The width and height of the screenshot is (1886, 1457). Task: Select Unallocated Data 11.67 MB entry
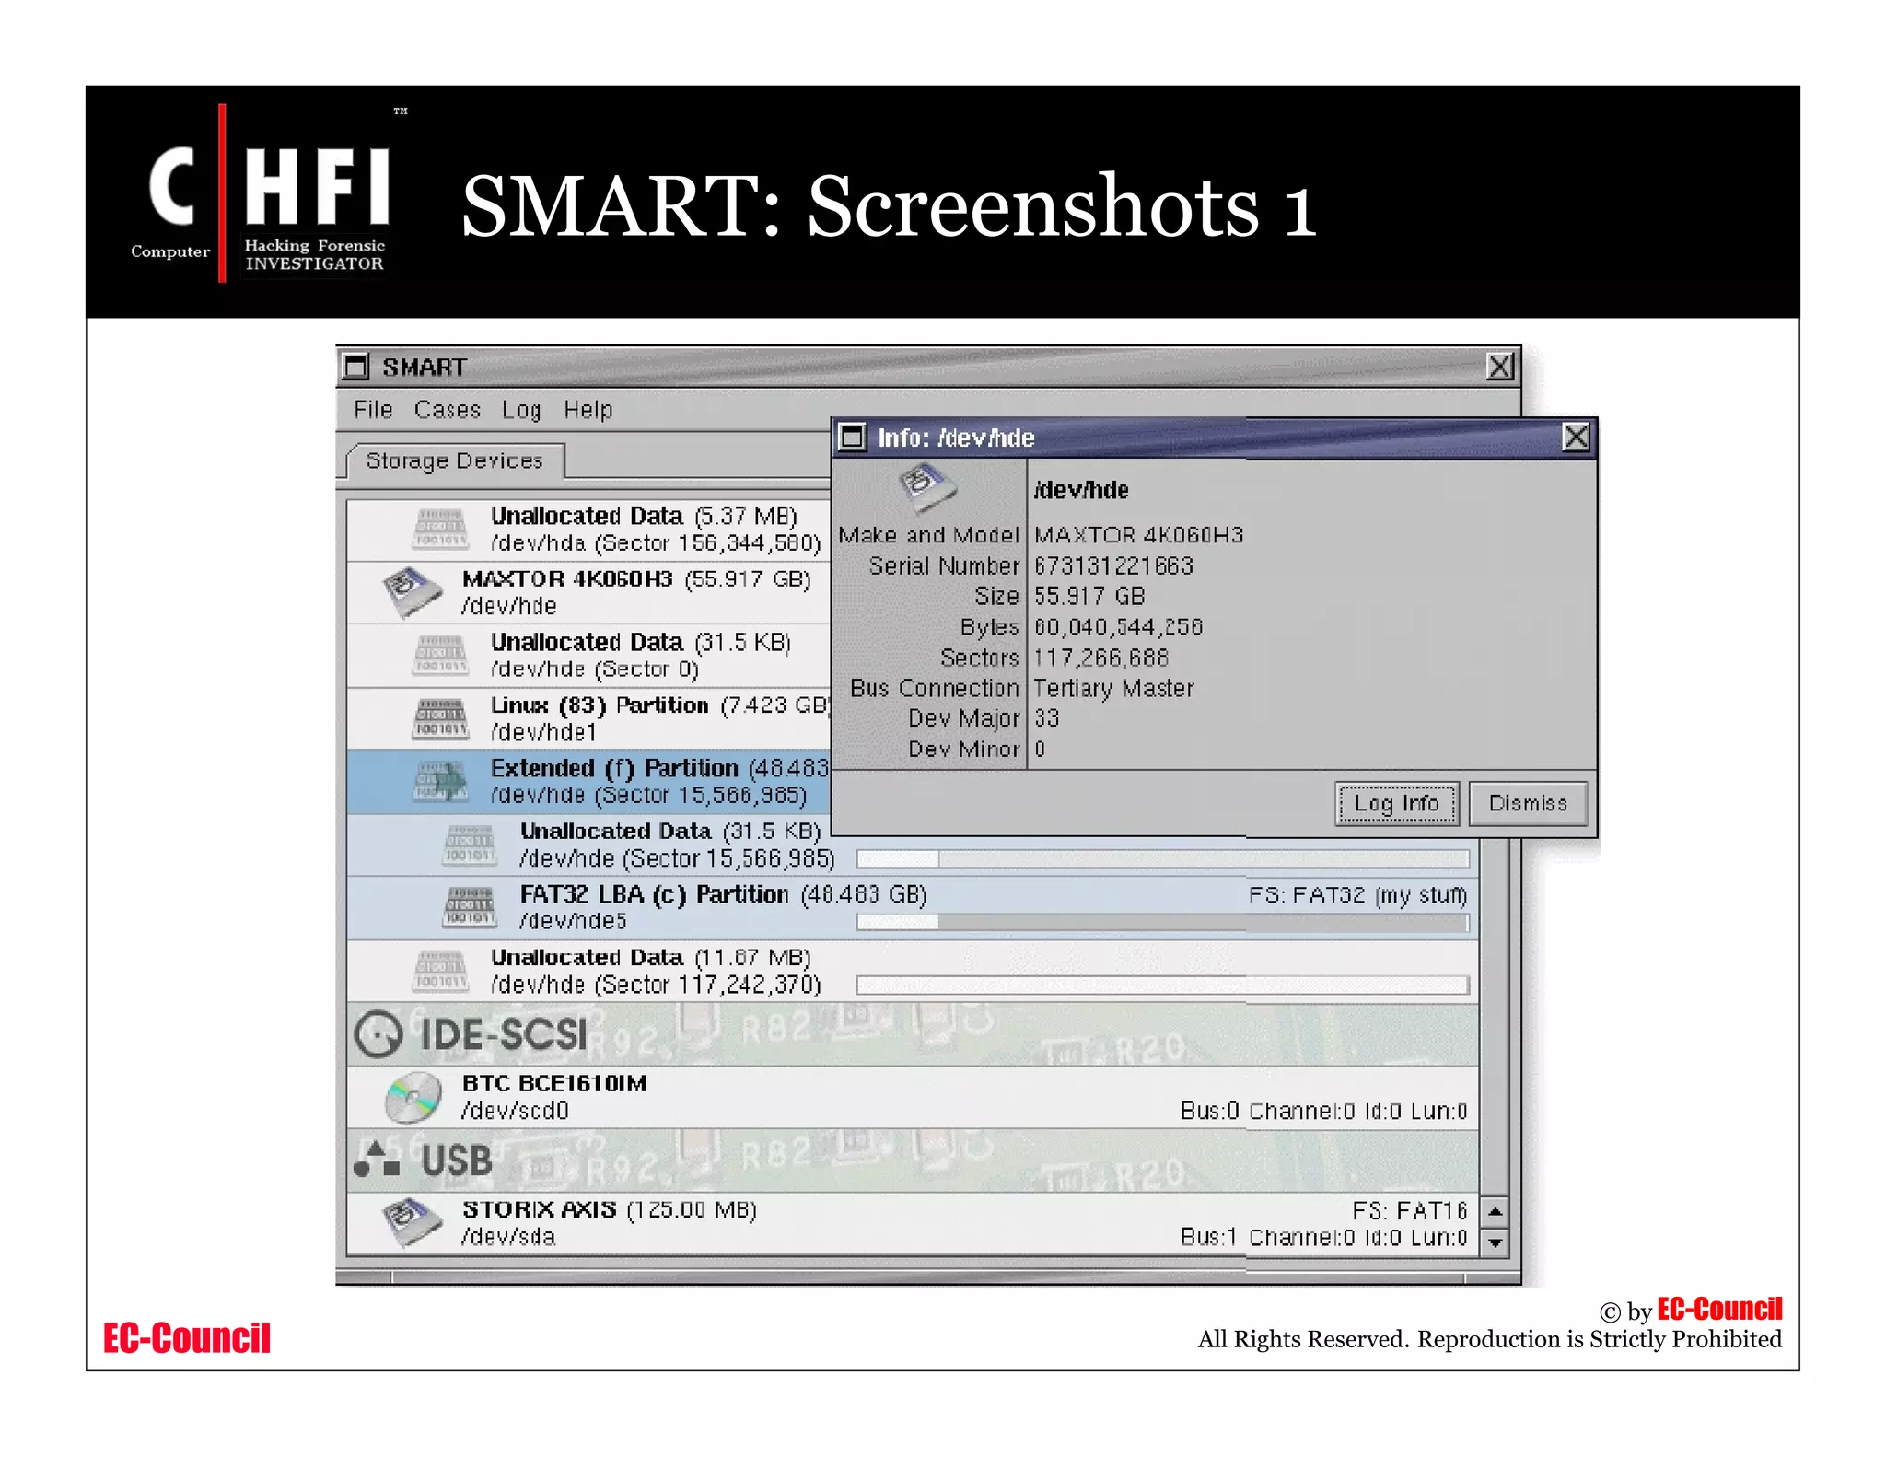click(649, 971)
